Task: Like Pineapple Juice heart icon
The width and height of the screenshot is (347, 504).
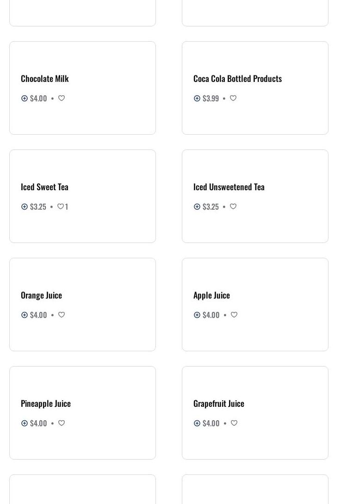Action: point(62,423)
